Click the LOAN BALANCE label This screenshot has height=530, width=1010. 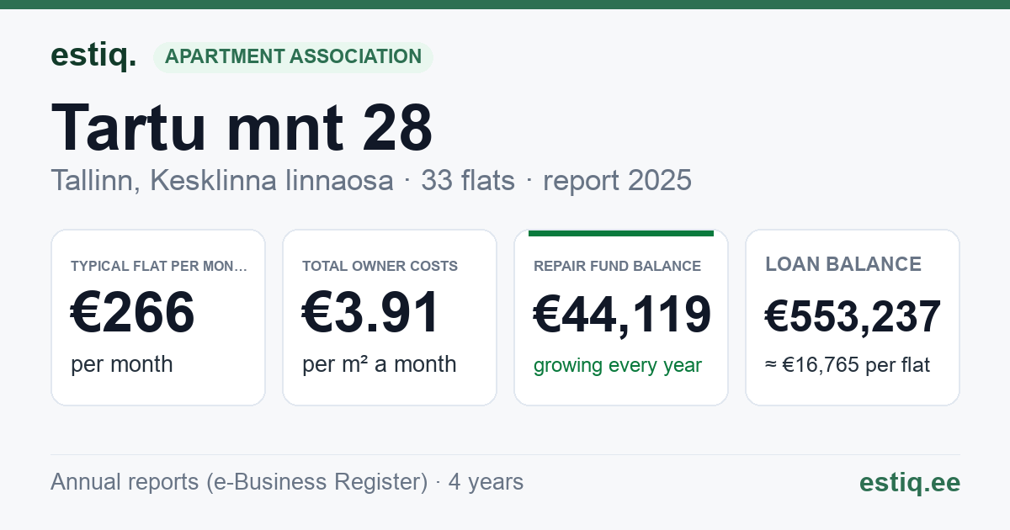click(x=843, y=264)
